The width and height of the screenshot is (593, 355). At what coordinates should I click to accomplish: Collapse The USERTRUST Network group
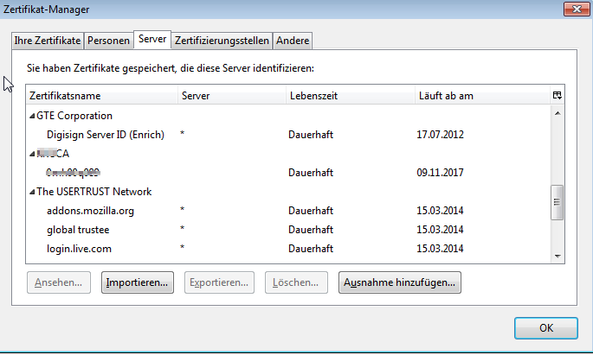coord(32,192)
